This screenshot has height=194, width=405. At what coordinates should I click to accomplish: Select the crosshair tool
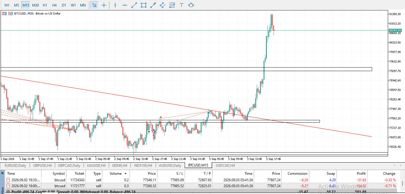click(104, 5)
